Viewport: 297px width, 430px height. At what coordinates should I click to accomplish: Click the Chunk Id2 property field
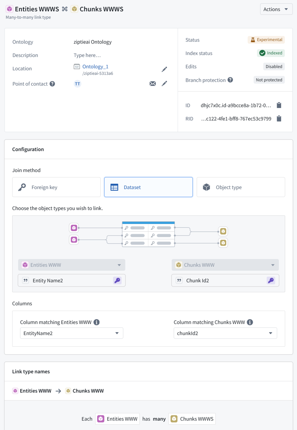tap(225, 280)
